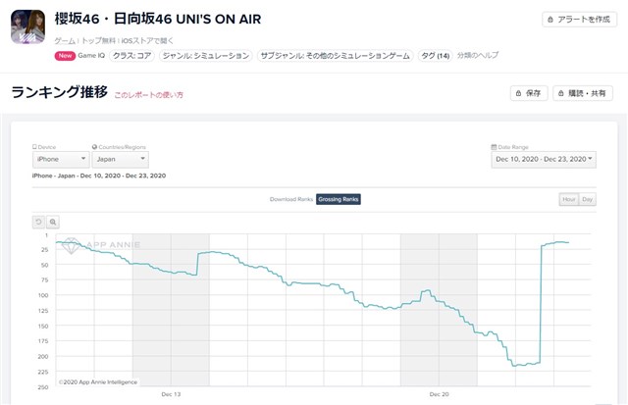Select the Day granularity toggle
The width and height of the screenshot is (628, 405).
point(587,199)
